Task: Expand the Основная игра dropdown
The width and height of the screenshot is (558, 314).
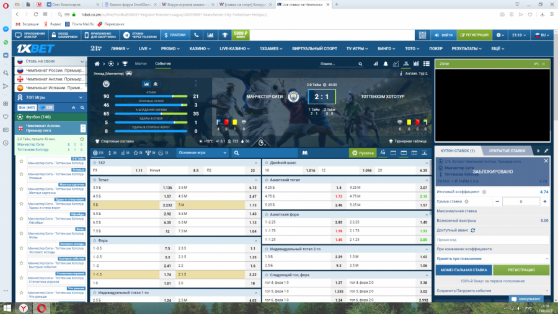Action: pos(201,152)
